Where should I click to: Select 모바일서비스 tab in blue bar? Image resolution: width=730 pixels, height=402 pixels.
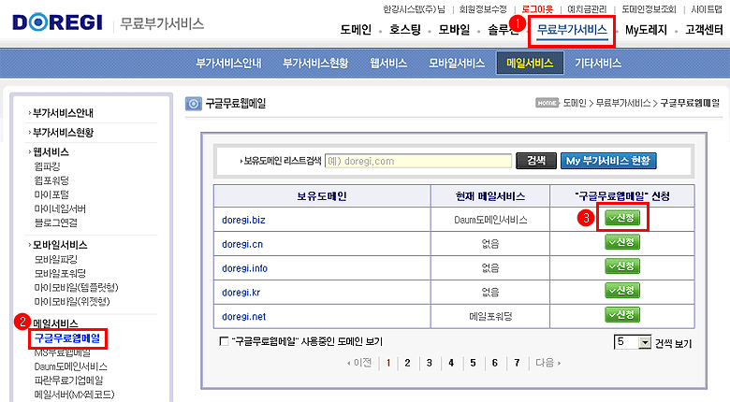pyautogui.click(x=457, y=64)
